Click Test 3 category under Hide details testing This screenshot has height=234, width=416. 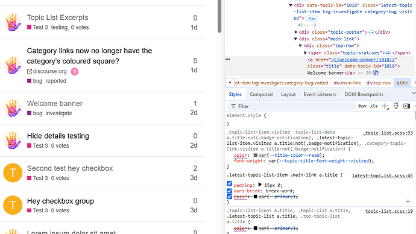pyautogui.click(x=37, y=146)
